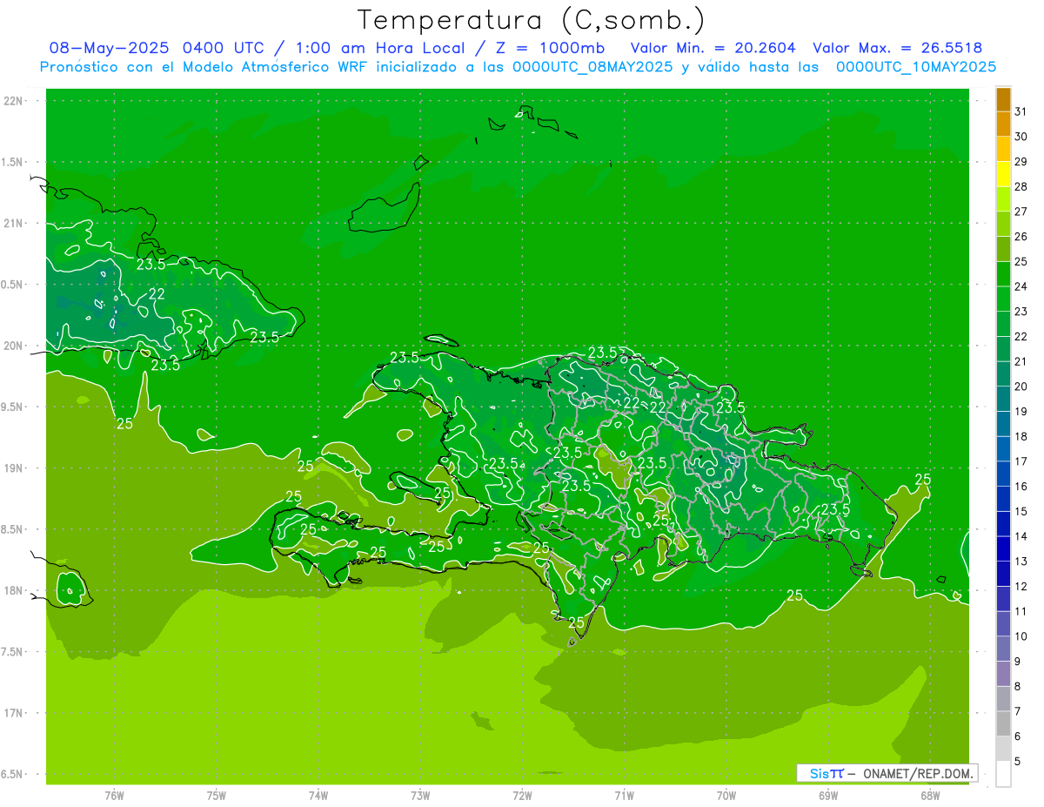
Task: Click the 18N latitude axis label
Action: (14, 590)
